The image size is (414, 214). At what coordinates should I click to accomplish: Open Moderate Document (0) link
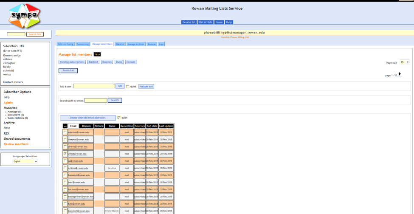click(x=16, y=115)
